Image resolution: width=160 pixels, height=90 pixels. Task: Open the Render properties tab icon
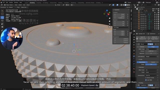coord(134,37)
